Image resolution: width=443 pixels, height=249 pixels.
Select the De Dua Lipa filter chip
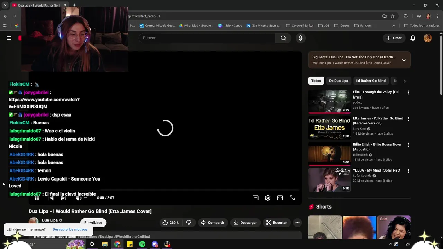338,81
